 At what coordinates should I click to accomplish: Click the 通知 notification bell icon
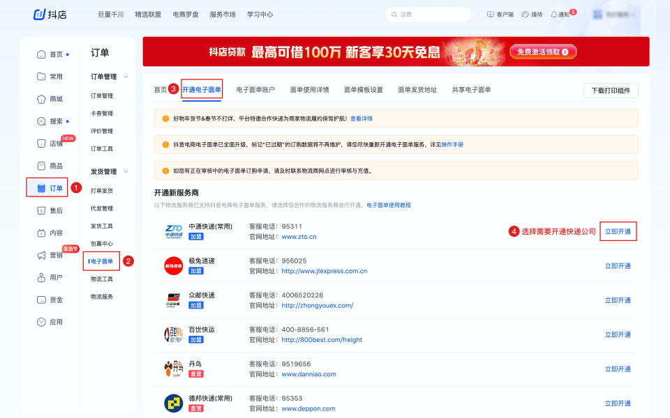click(554, 14)
